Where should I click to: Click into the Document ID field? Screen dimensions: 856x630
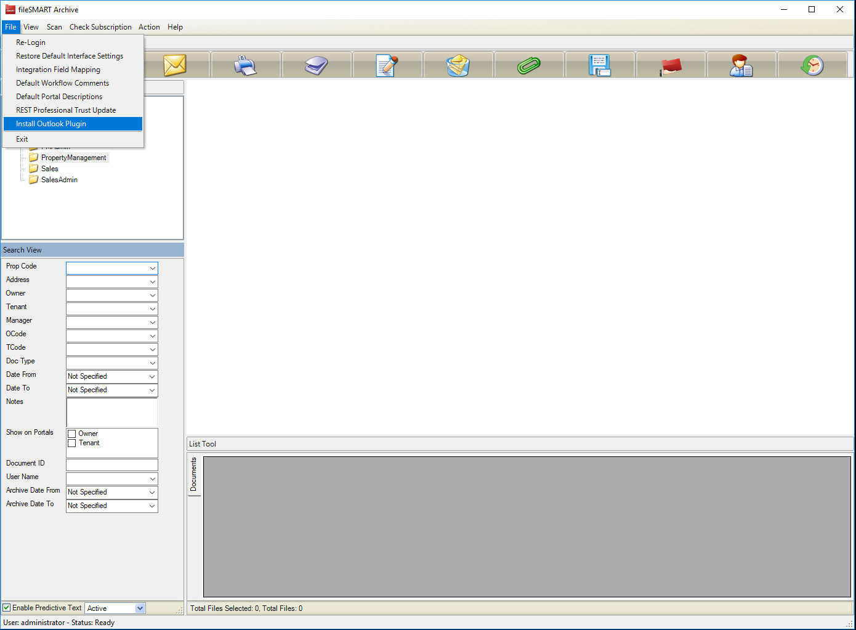tap(112, 465)
